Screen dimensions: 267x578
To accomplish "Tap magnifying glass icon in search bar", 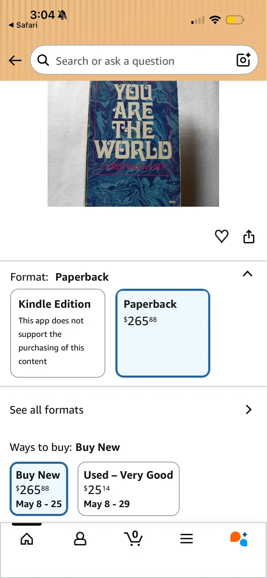I will click(x=43, y=61).
